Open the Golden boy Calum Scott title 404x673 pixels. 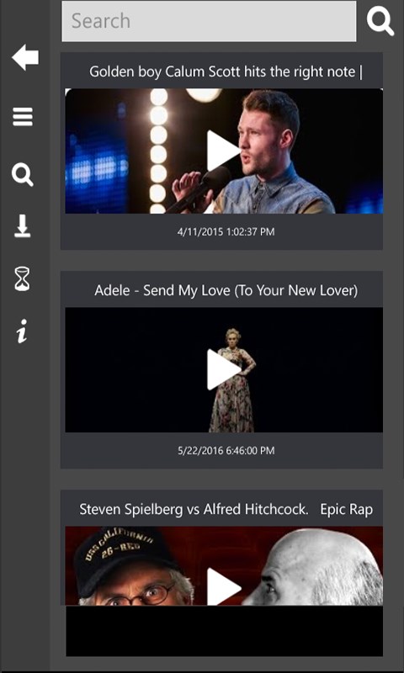pyautogui.click(x=226, y=72)
